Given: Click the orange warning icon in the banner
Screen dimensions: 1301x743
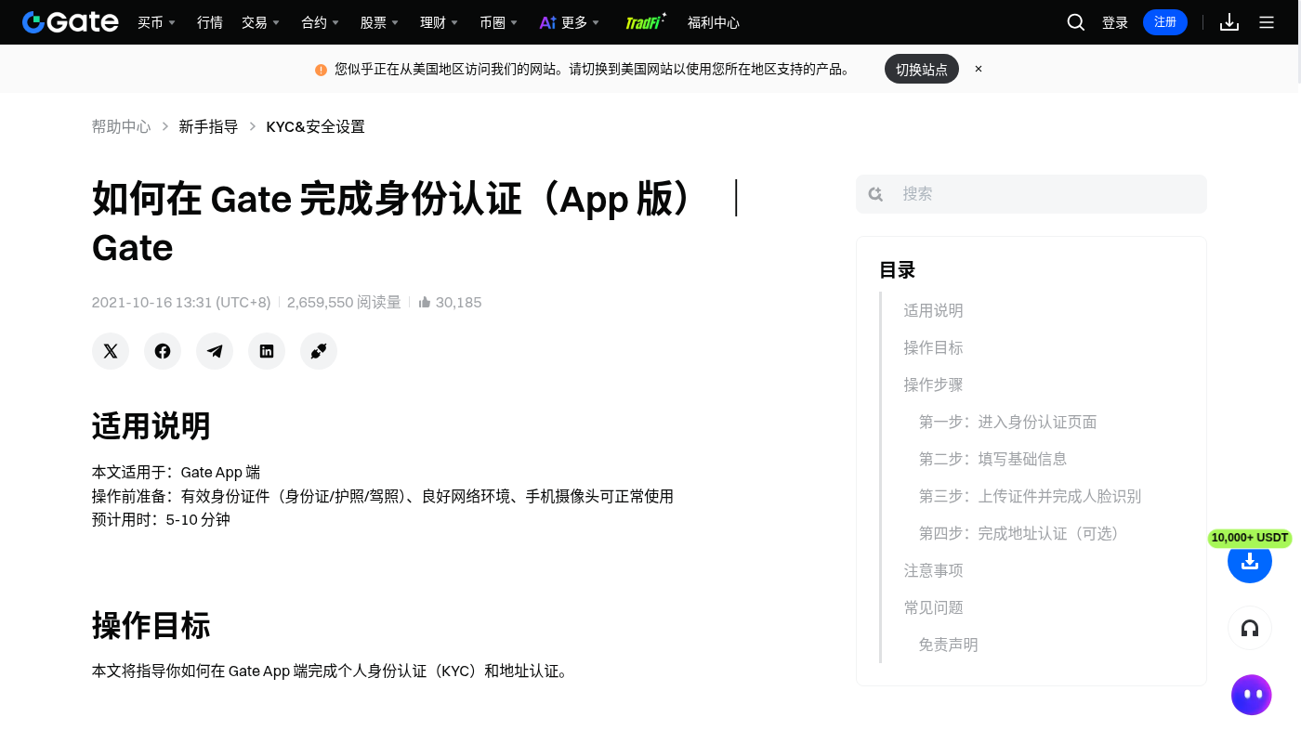Looking at the screenshot, I should point(321,70).
